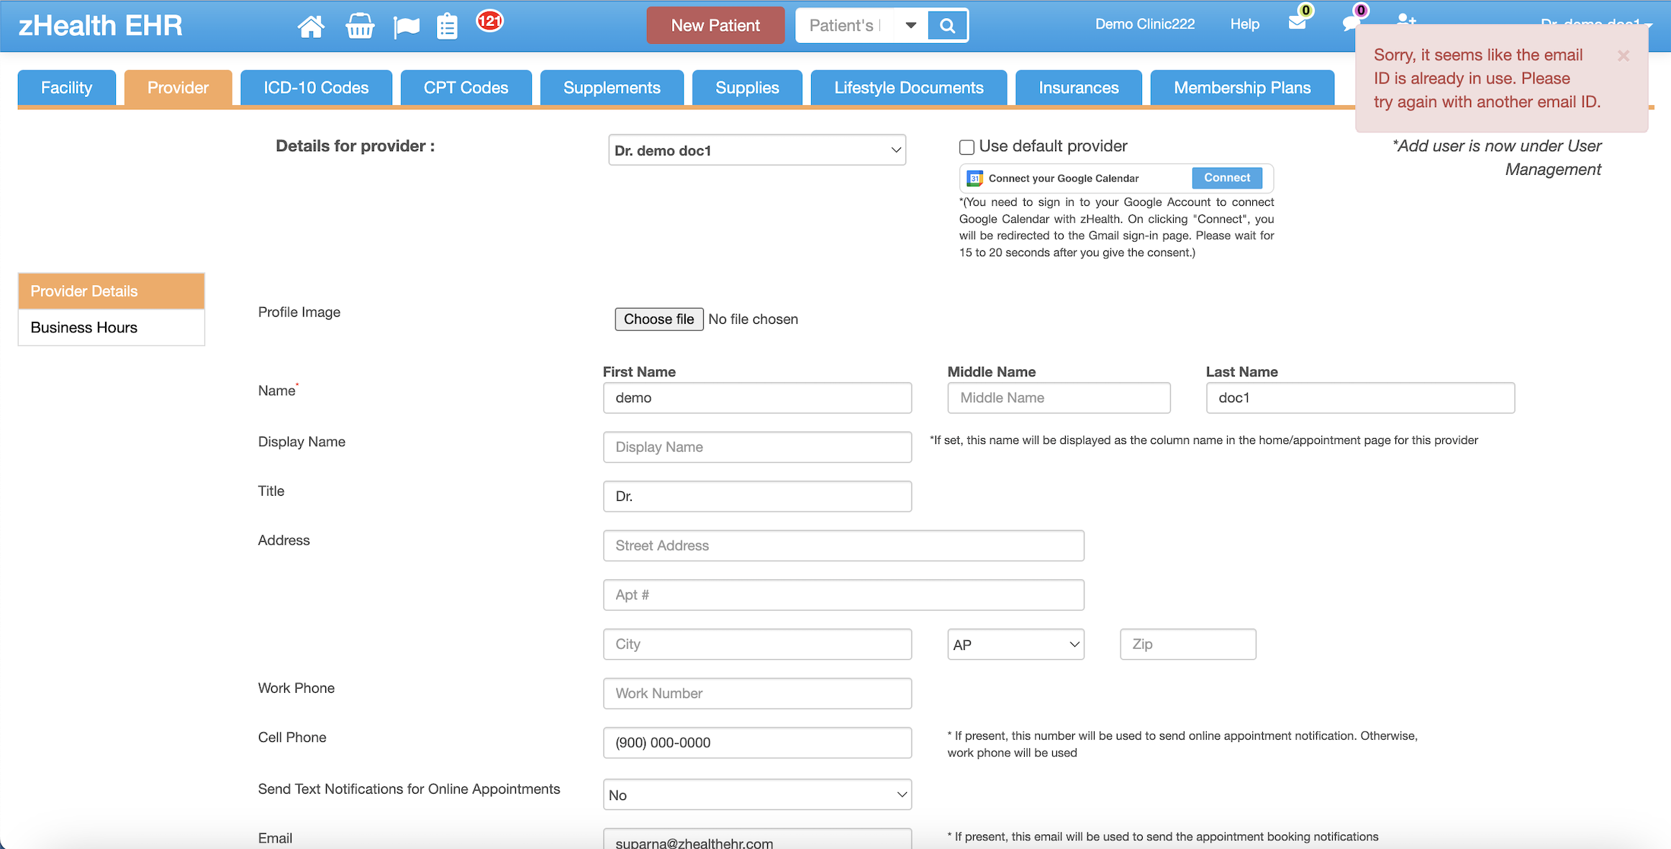Open the Insurances tab

tap(1079, 88)
